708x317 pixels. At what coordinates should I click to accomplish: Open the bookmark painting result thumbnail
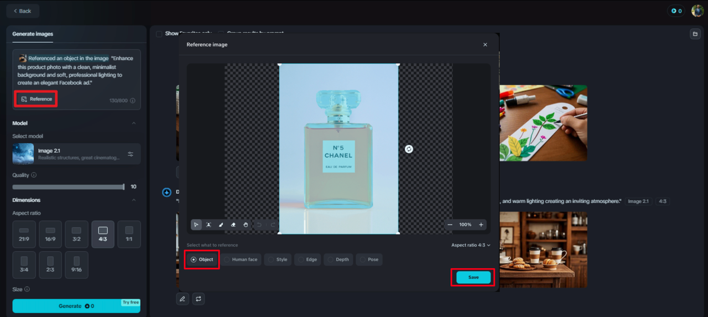pyautogui.click(x=543, y=123)
